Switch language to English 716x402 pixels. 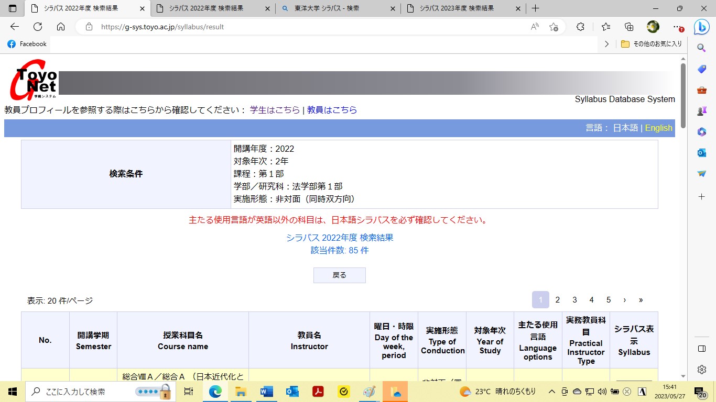point(658,128)
